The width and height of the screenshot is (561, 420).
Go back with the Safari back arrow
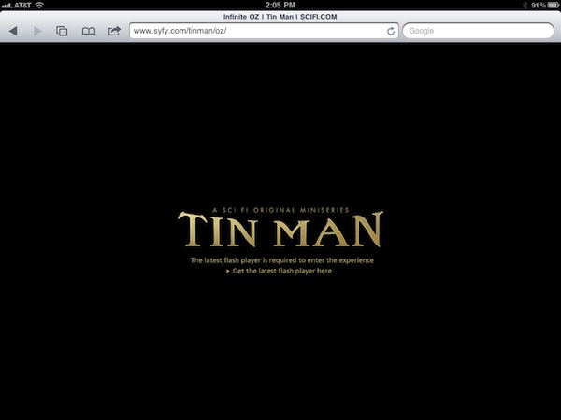13,31
